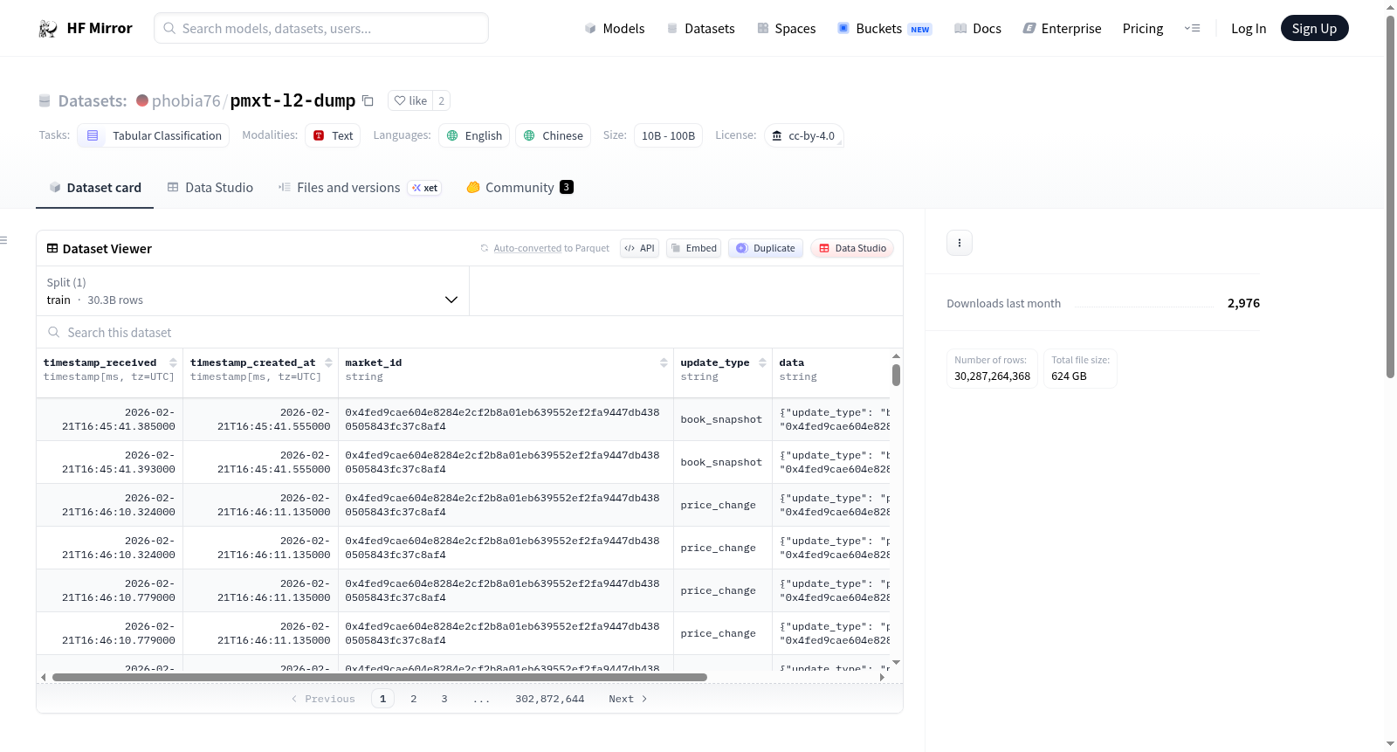1397x752 pixels.
Task: Open the API button in Dataset Viewer
Action: (639, 248)
